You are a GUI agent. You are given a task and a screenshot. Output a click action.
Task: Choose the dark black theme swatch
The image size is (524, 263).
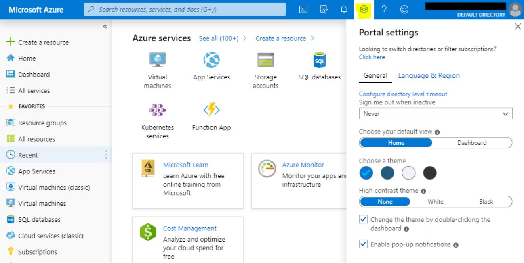[x=430, y=173]
